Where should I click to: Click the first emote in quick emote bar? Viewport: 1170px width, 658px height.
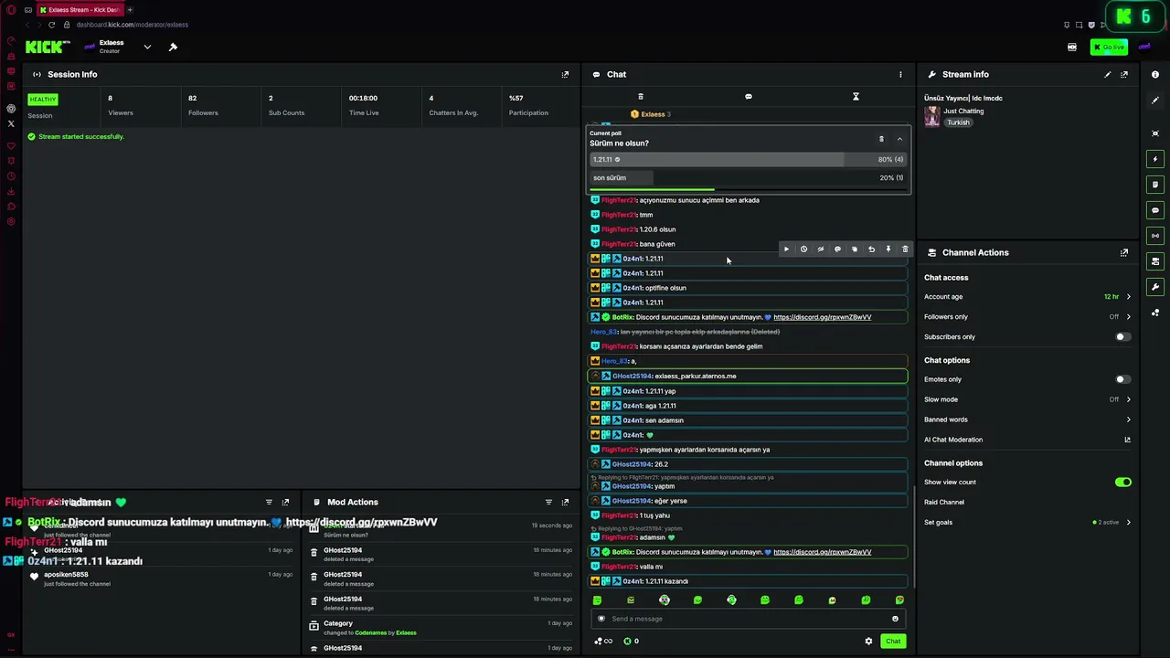[597, 600]
